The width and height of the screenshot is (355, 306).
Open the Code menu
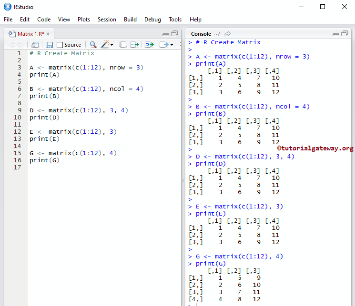[x=44, y=20]
